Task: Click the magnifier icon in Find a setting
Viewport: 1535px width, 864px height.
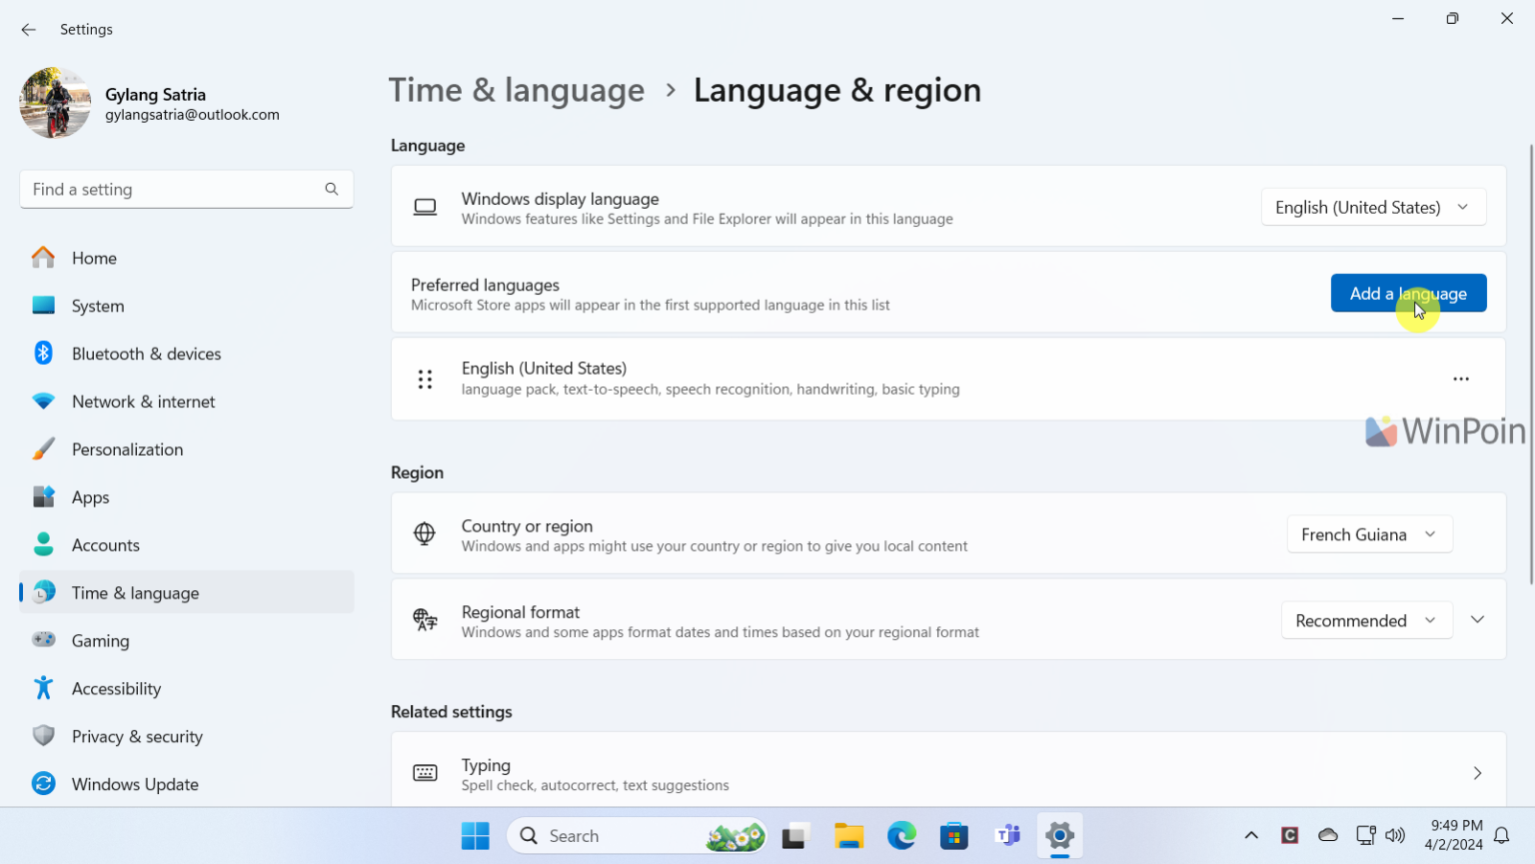Action: coord(332,189)
